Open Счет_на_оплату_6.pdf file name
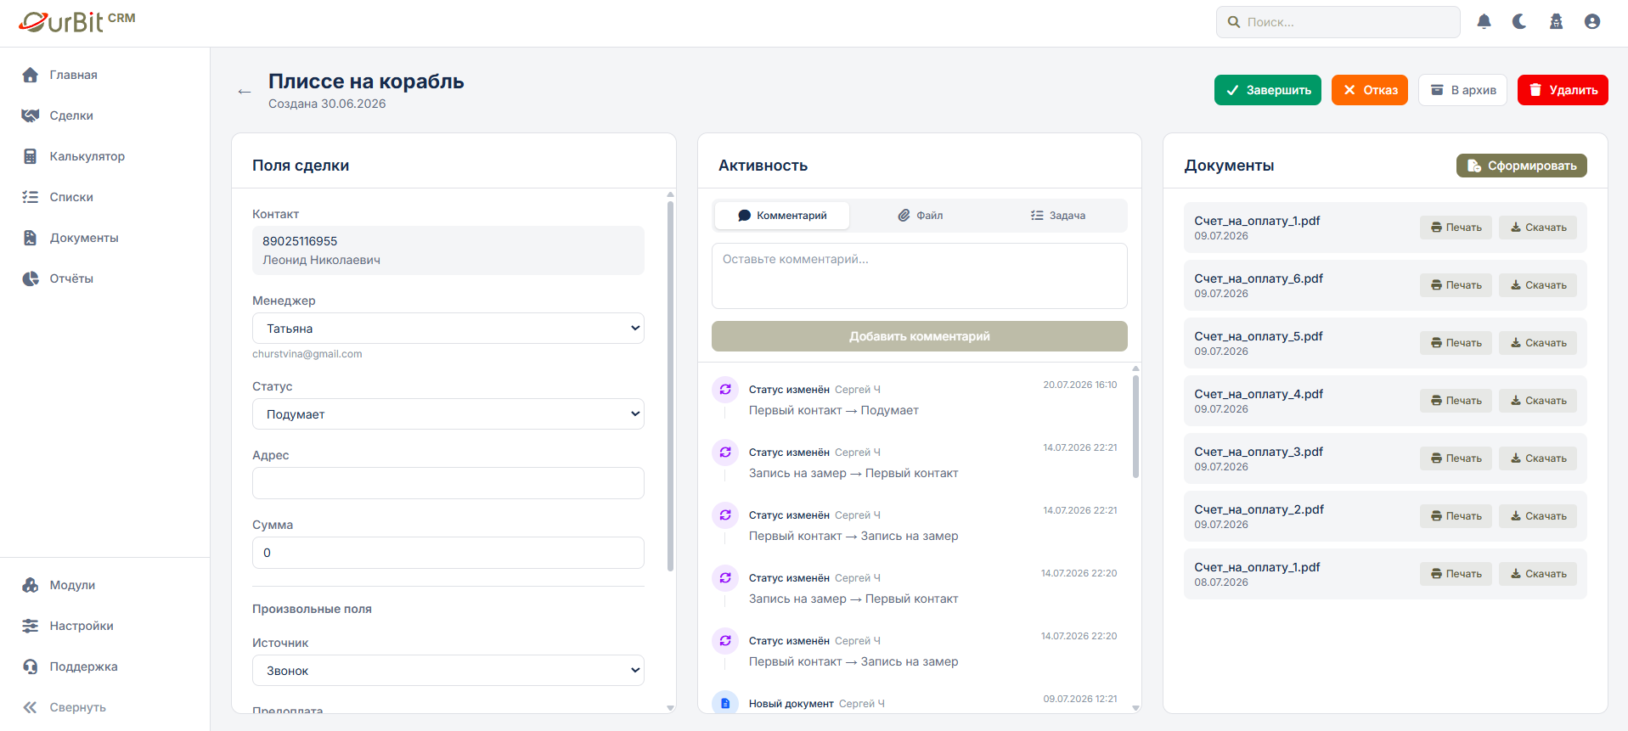 (x=1259, y=278)
